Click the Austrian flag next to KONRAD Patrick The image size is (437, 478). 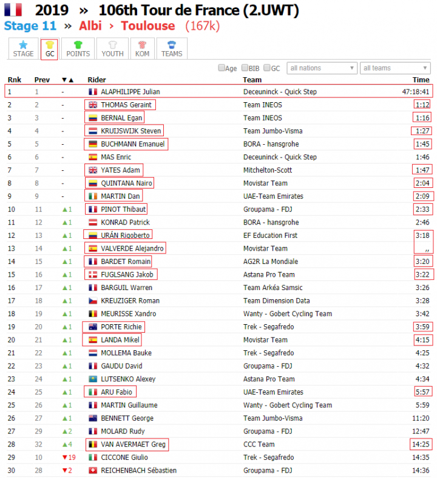click(x=93, y=222)
